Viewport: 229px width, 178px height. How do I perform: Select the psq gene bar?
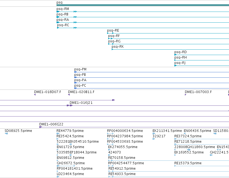click(143, 5)
